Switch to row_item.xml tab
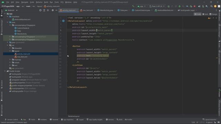The image size is (221, 124). 87,10
